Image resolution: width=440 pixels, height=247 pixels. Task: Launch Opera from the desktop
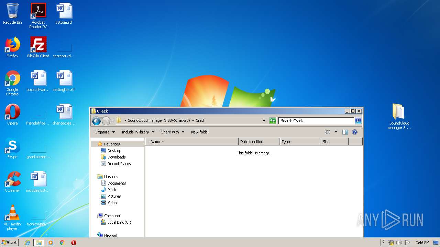[12, 115]
